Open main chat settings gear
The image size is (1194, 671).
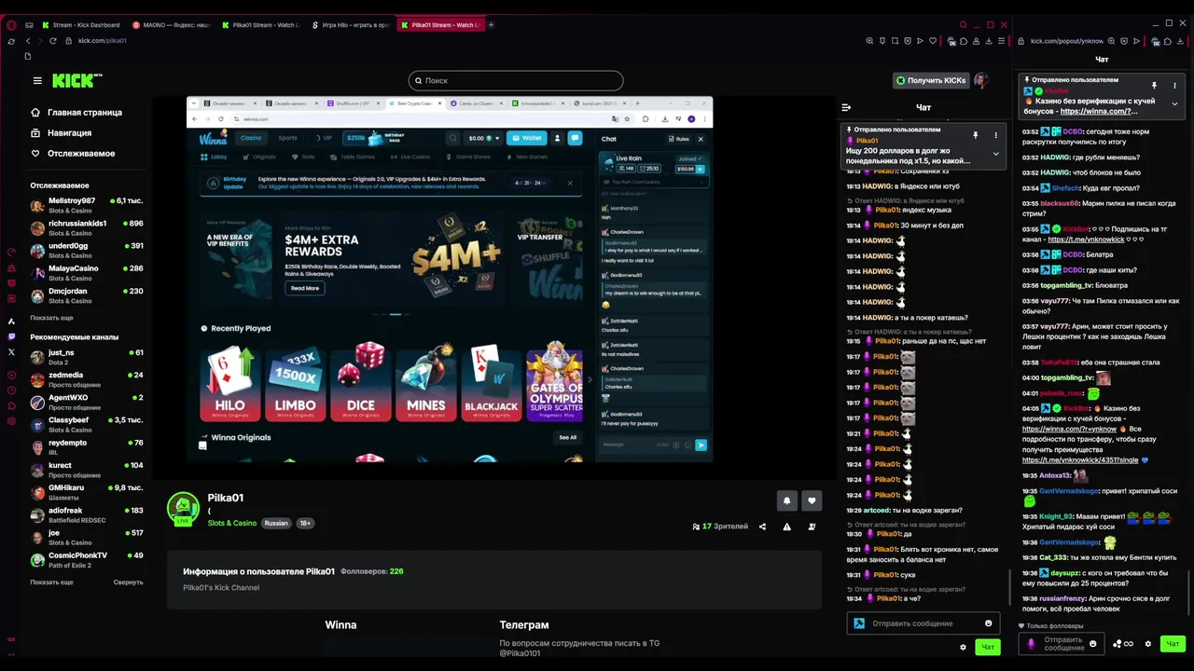963,647
